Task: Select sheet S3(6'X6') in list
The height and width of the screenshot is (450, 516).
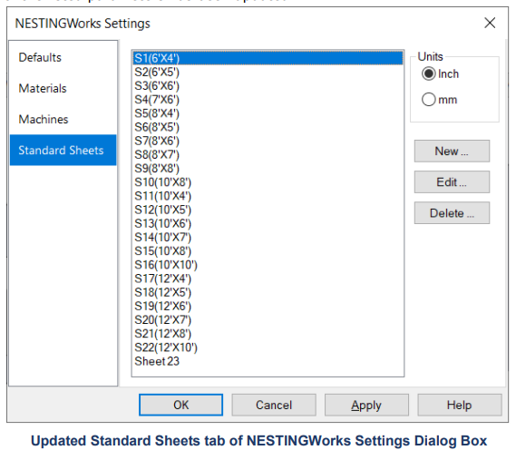Action: point(268,86)
